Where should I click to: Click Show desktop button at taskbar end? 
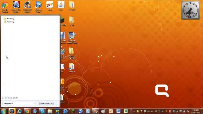pyautogui.click(x=202, y=111)
